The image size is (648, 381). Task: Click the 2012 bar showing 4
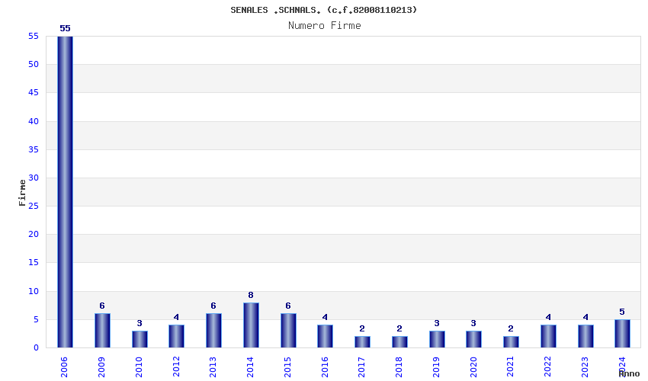tap(176, 336)
